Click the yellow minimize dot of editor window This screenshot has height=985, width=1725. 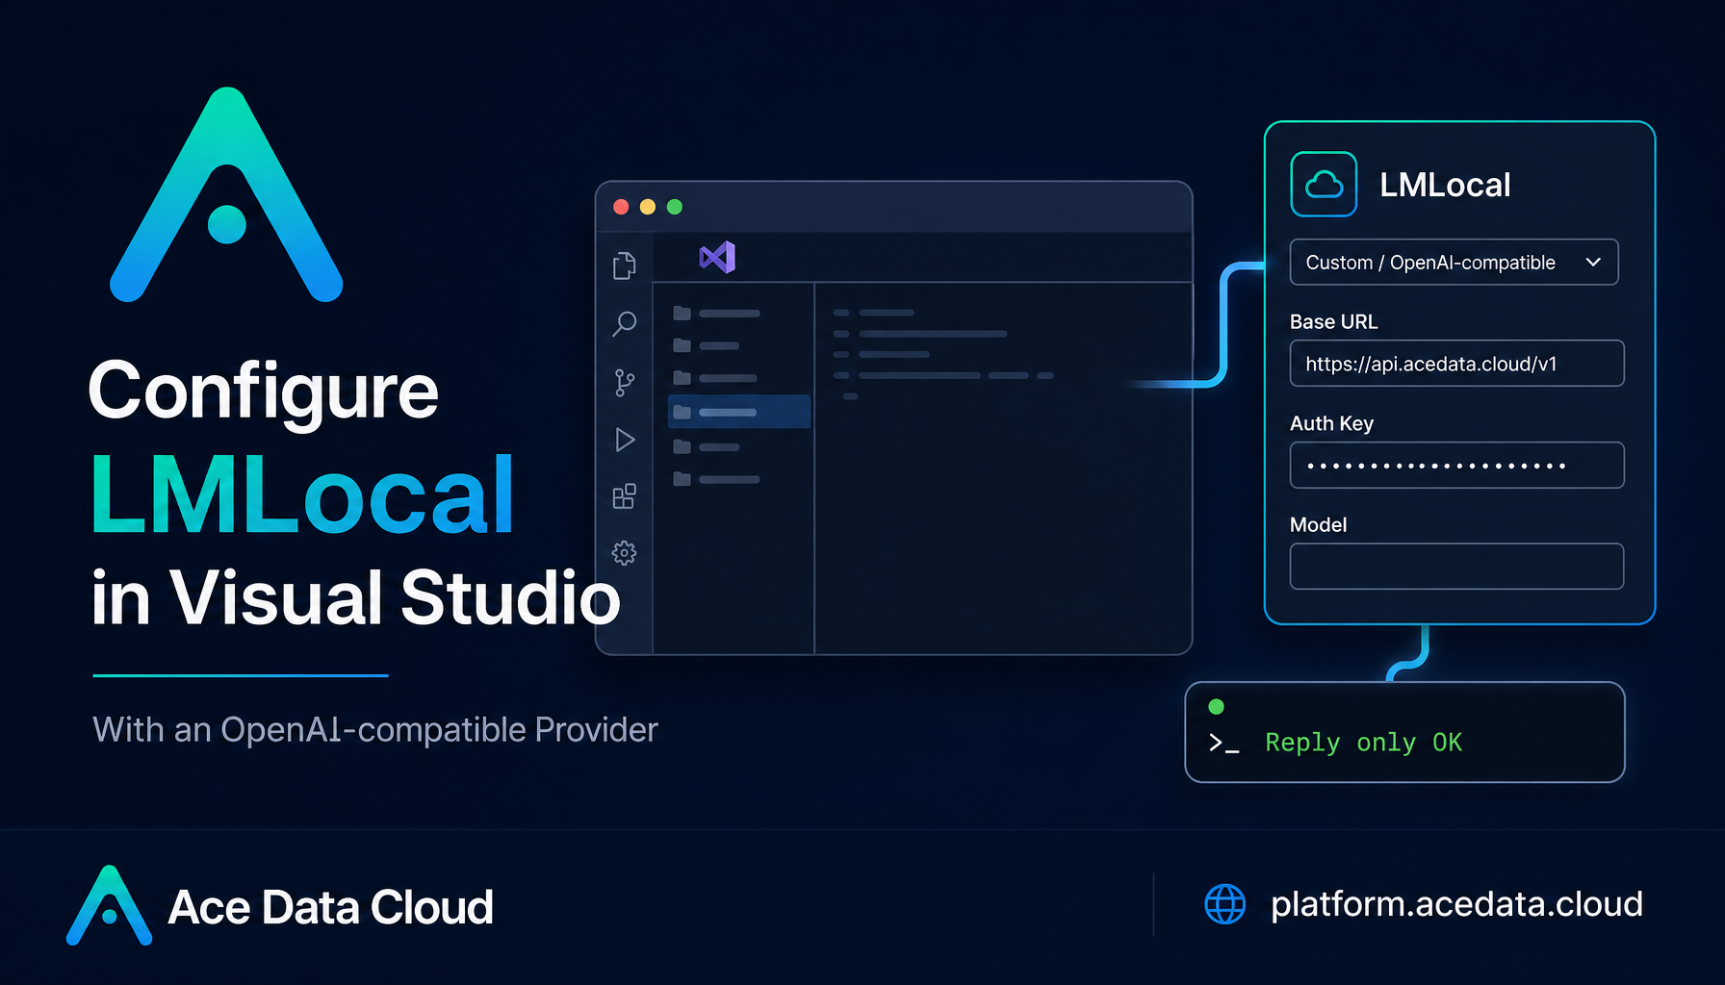(x=648, y=207)
